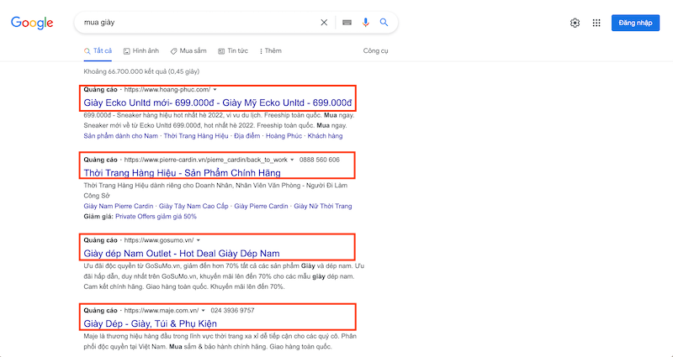673x357 pixels.
Task: Open the Công cụ tools option
Action: 375,50
